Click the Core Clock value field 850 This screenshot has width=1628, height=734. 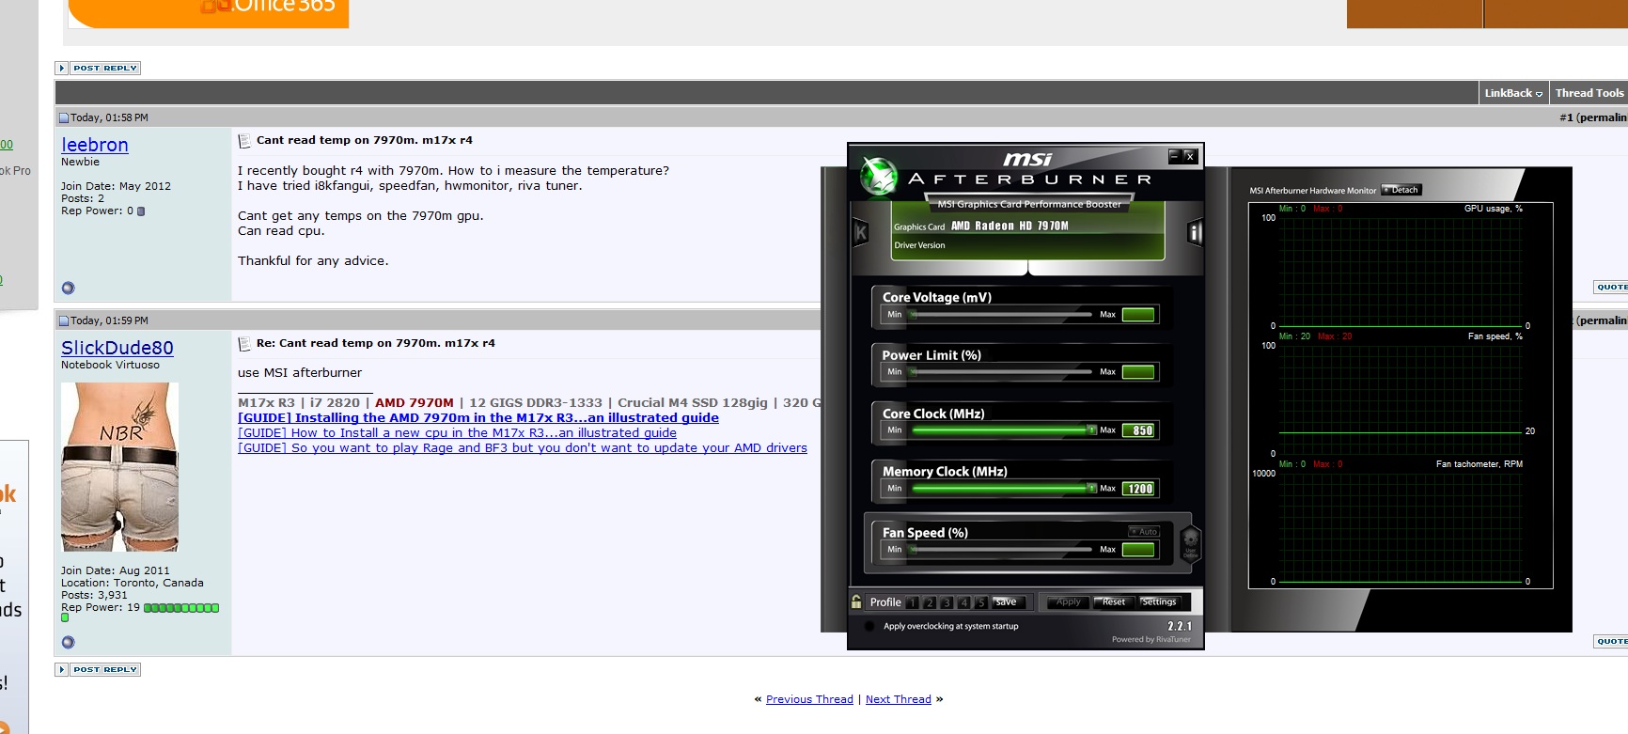[x=1138, y=430]
